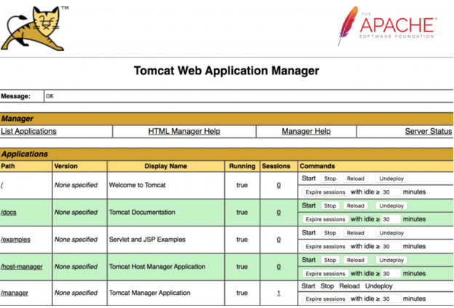454x308 pixels.
Task: Click the 'Applications' section header
Action: click(25, 154)
